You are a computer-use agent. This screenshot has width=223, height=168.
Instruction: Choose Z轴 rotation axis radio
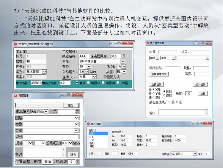pyautogui.click(x=153, y=97)
